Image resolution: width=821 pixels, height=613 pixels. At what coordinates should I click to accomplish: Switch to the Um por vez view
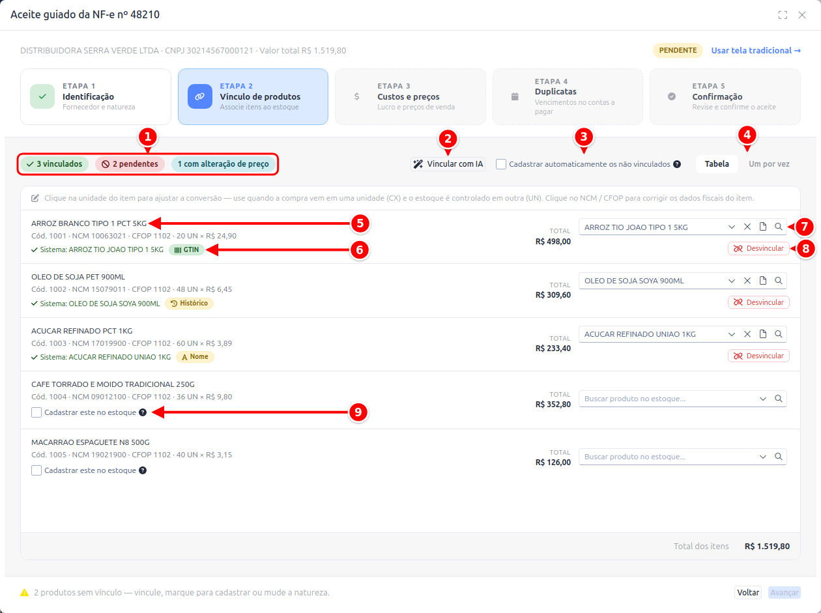coord(769,164)
